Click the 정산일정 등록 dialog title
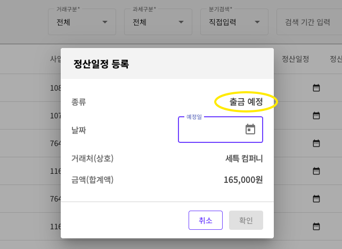 pyautogui.click(x=101, y=65)
